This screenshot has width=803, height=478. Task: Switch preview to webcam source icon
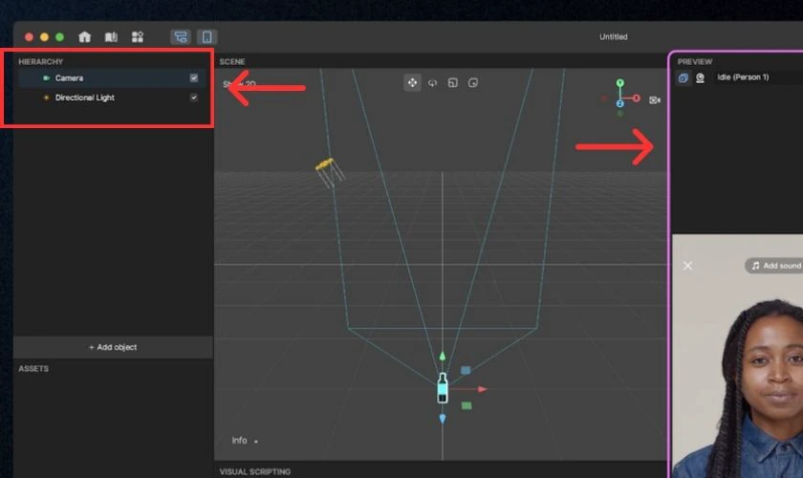tap(700, 77)
